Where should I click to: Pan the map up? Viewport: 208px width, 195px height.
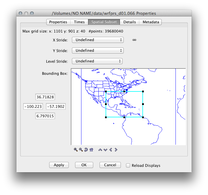click(x=100, y=150)
